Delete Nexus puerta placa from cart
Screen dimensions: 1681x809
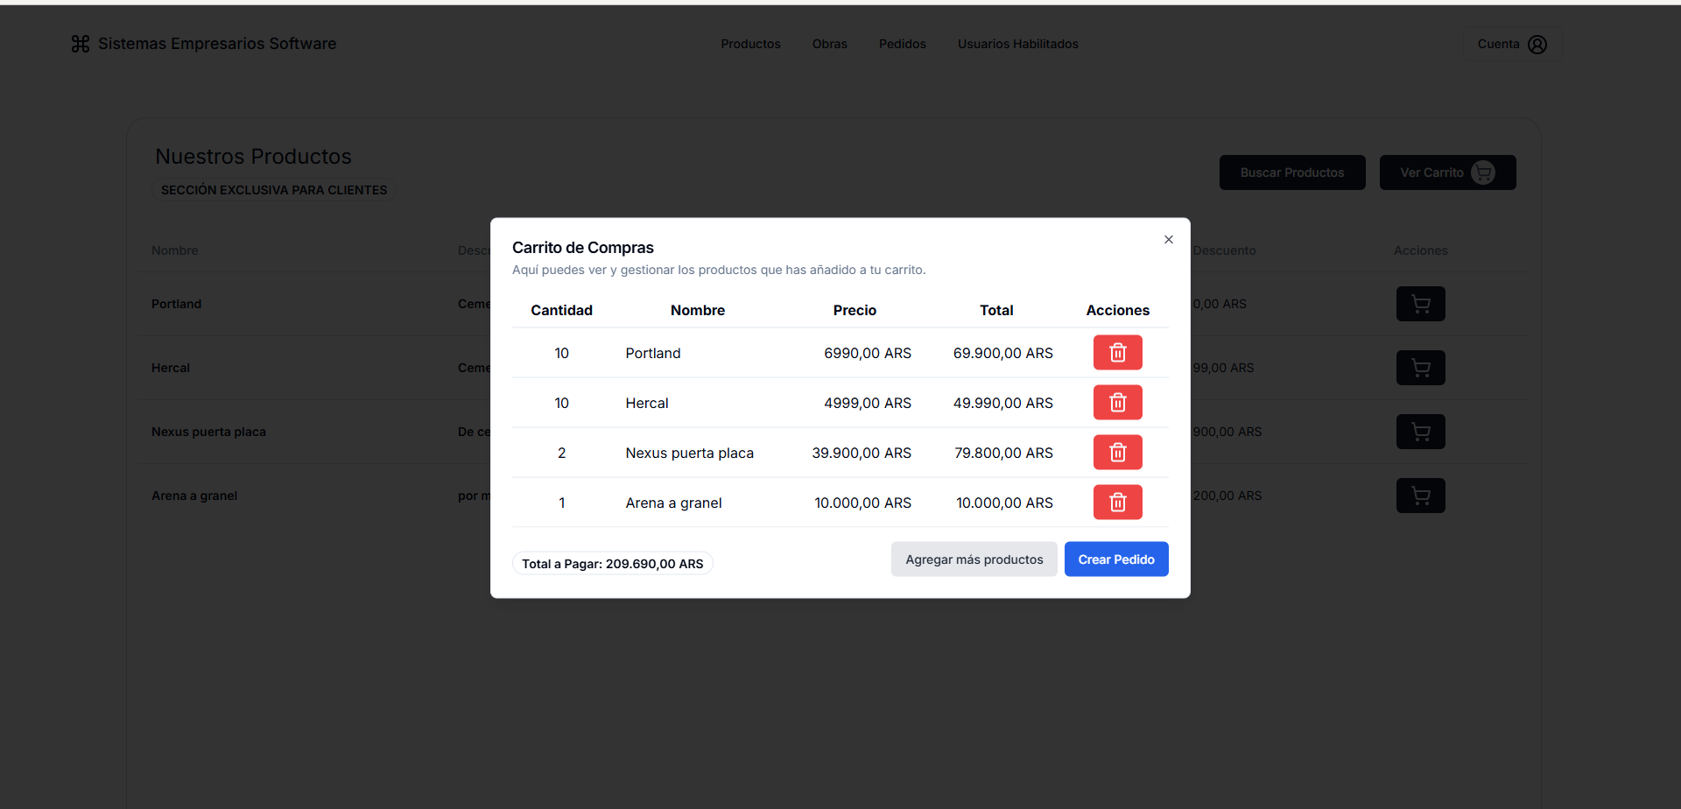tap(1117, 453)
